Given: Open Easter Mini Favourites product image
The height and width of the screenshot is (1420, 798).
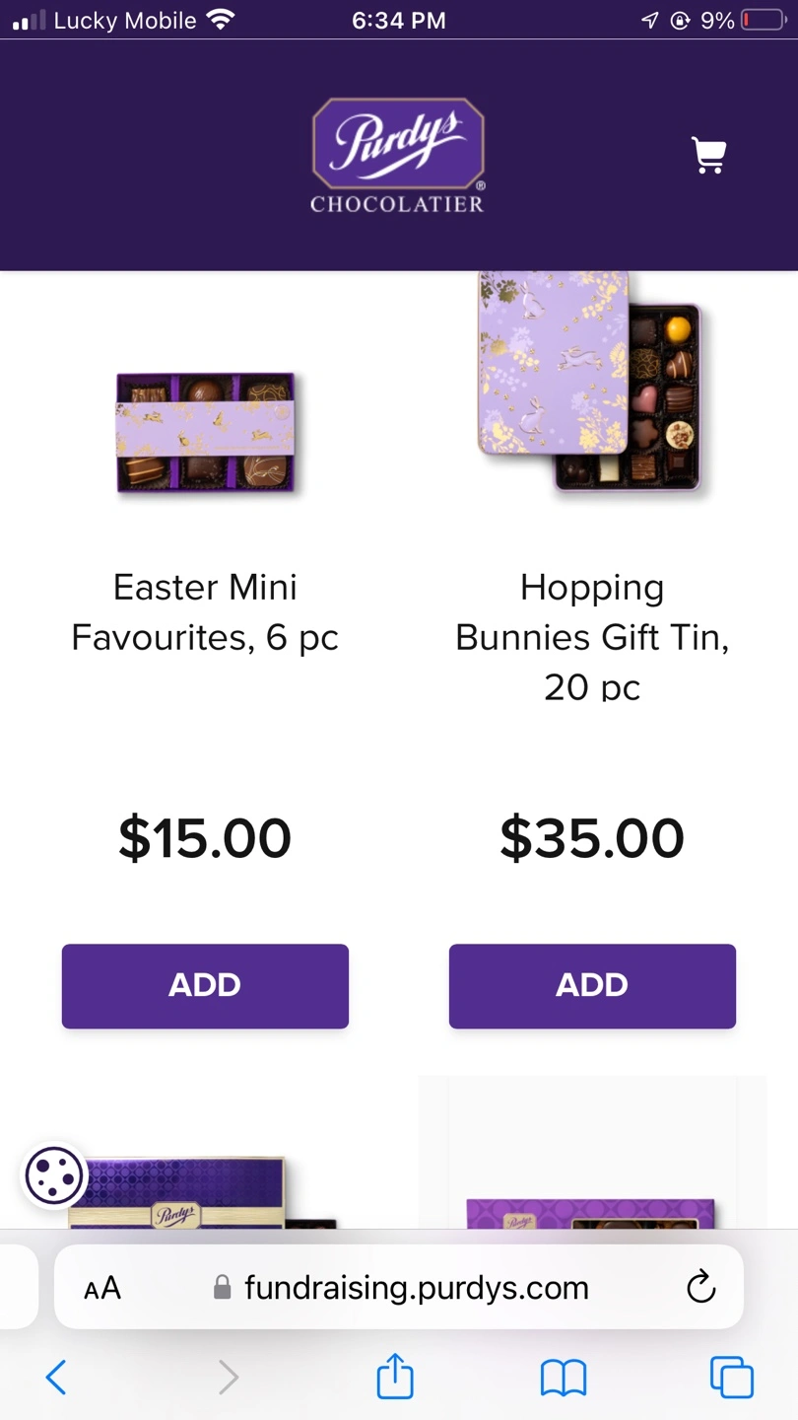Looking at the screenshot, I should tap(206, 432).
